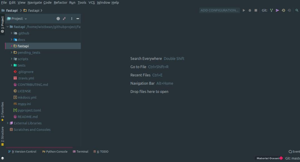Viewport: 300px width, 162px height.
Task: Click scroll from source target icon
Action: [x=58, y=19]
